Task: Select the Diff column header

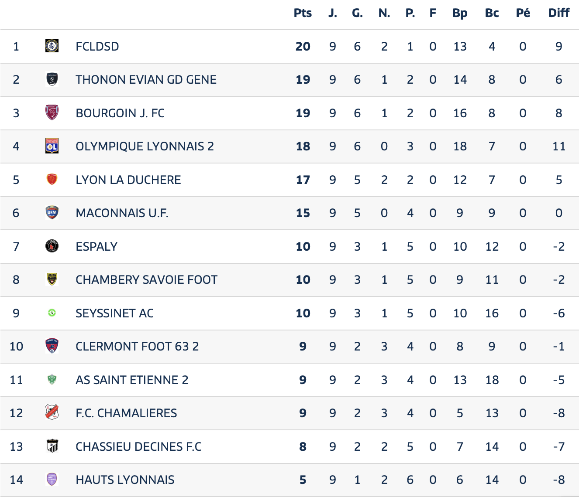Action: coord(558,13)
